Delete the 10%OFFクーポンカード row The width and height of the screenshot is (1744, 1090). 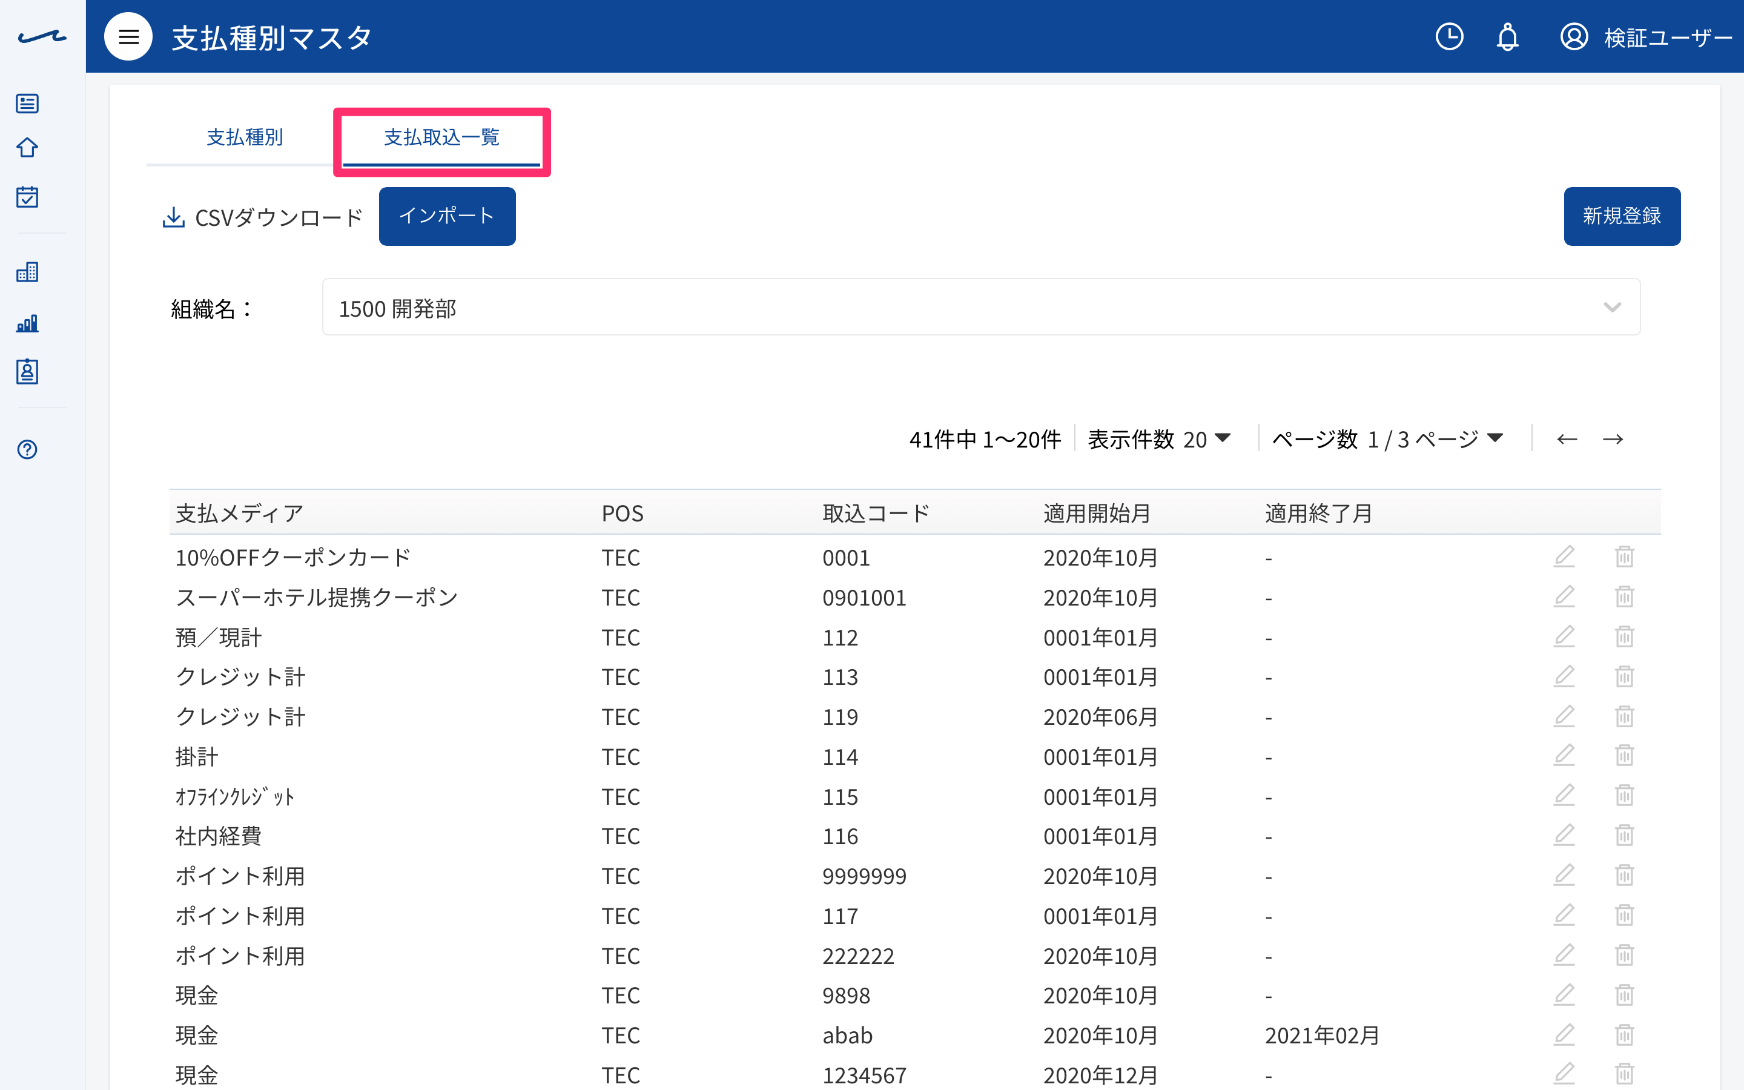(1624, 557)
